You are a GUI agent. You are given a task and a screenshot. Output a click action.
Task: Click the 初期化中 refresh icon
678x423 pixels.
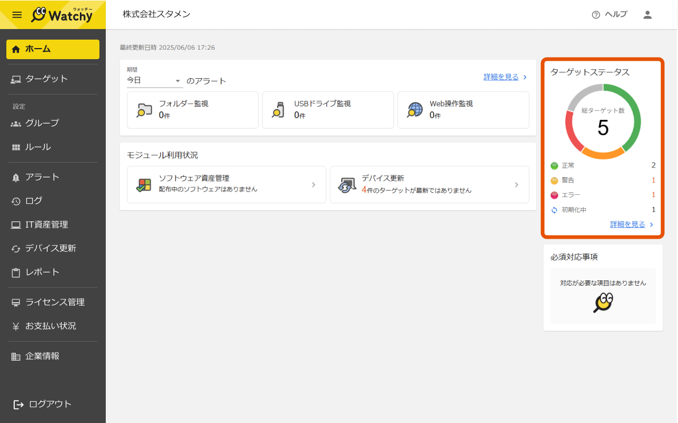(554, 210)
